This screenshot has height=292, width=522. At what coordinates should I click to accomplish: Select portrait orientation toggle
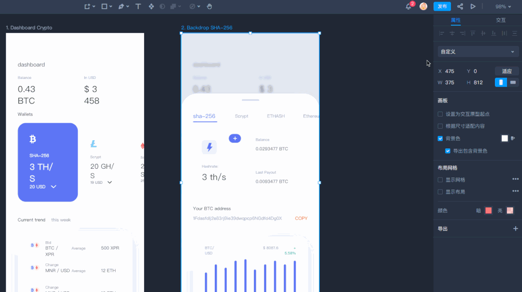(x=501, y=82)
